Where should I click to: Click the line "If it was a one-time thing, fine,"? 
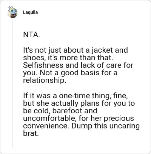(x=75, y=96)
